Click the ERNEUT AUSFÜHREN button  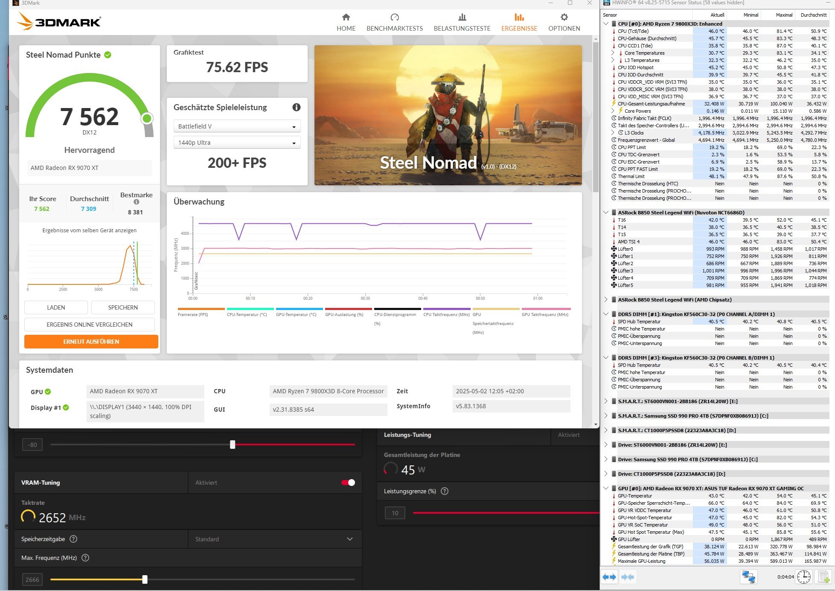pyautogui.click(x=91, y=342)
